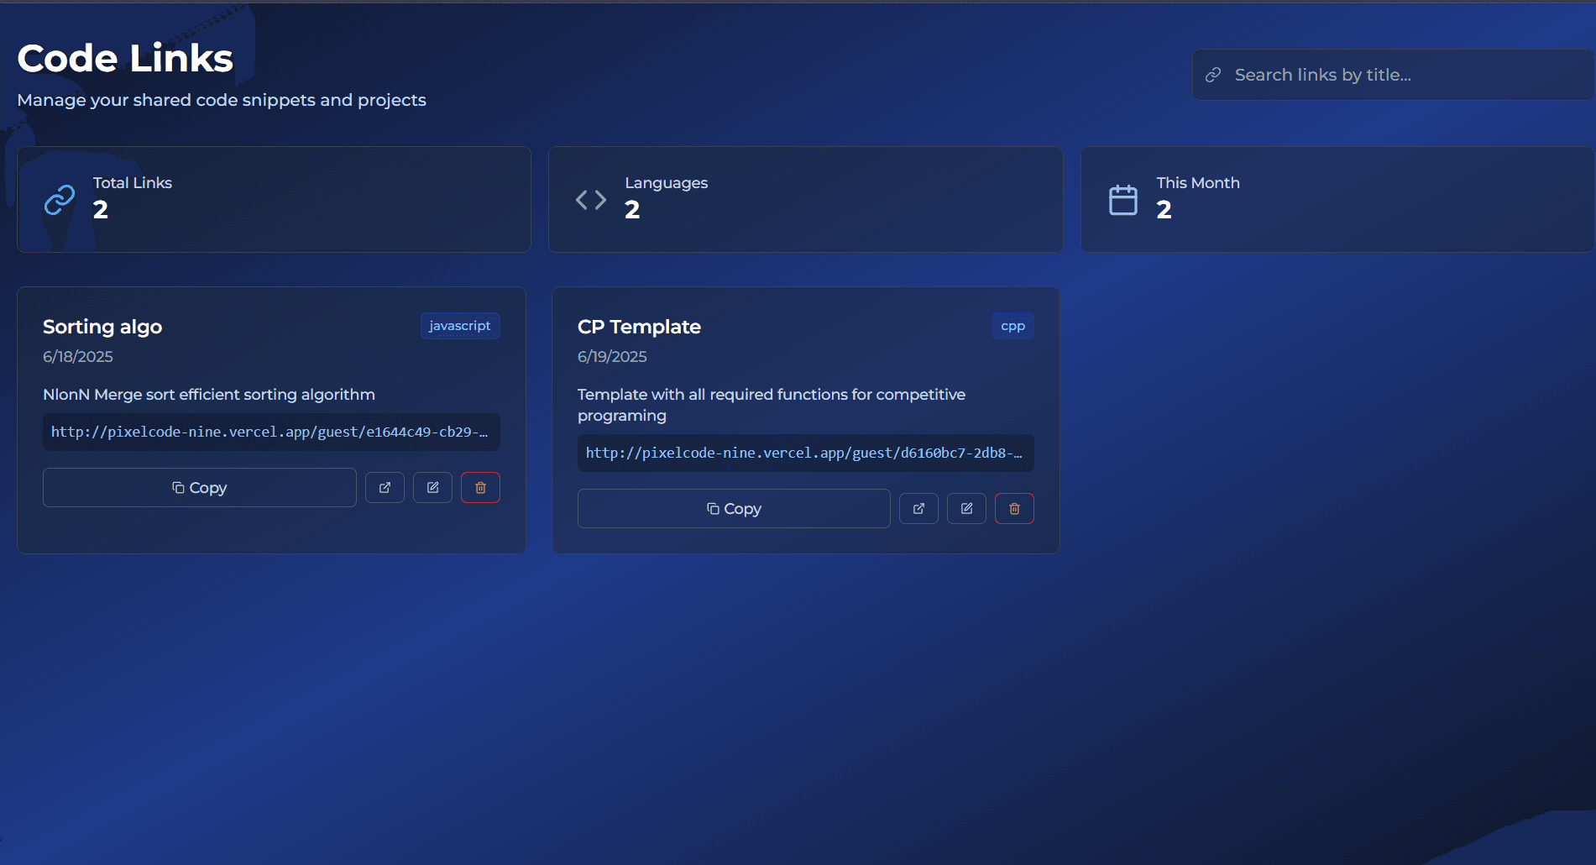Click the Code Links page heading
The width and height of the screenshot is (1596, 865).
(x=125, y=59)
